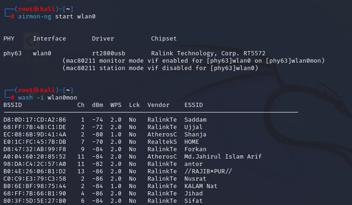
Task: Select BSSID B0:4E:26:06:B1:D2
Action: 35,171
